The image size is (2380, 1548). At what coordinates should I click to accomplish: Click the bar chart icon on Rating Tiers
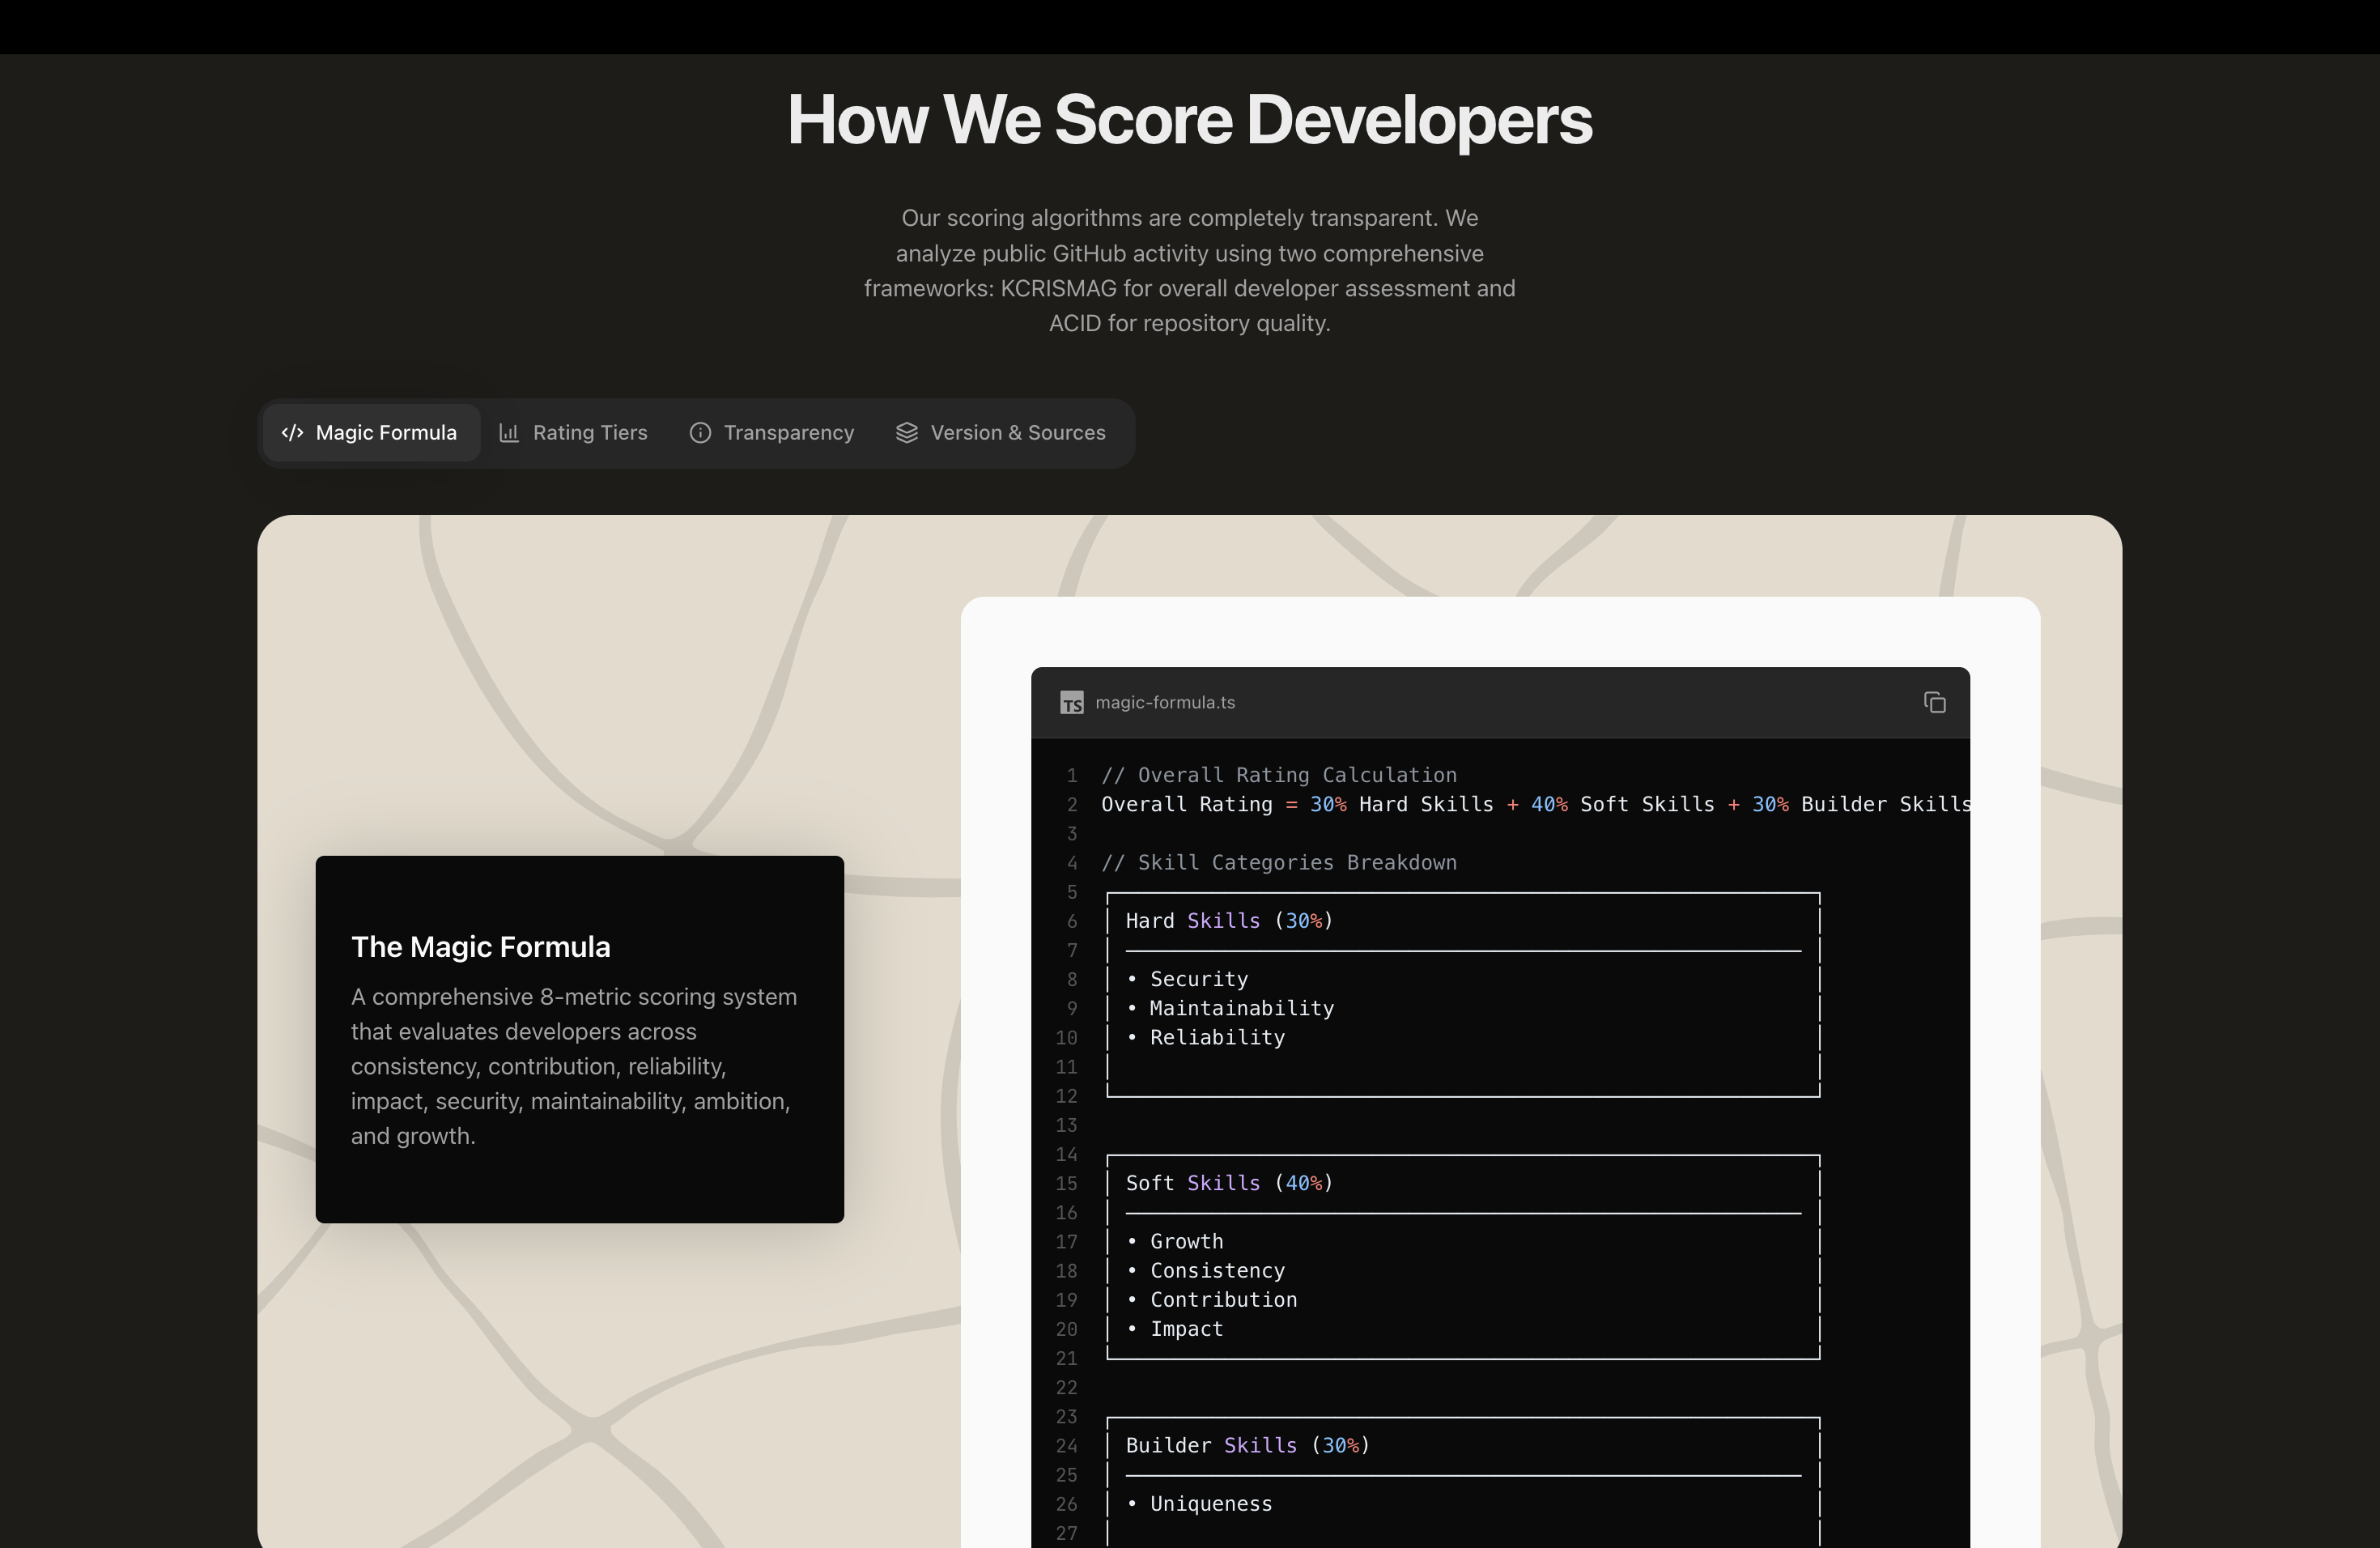point(509,433)
